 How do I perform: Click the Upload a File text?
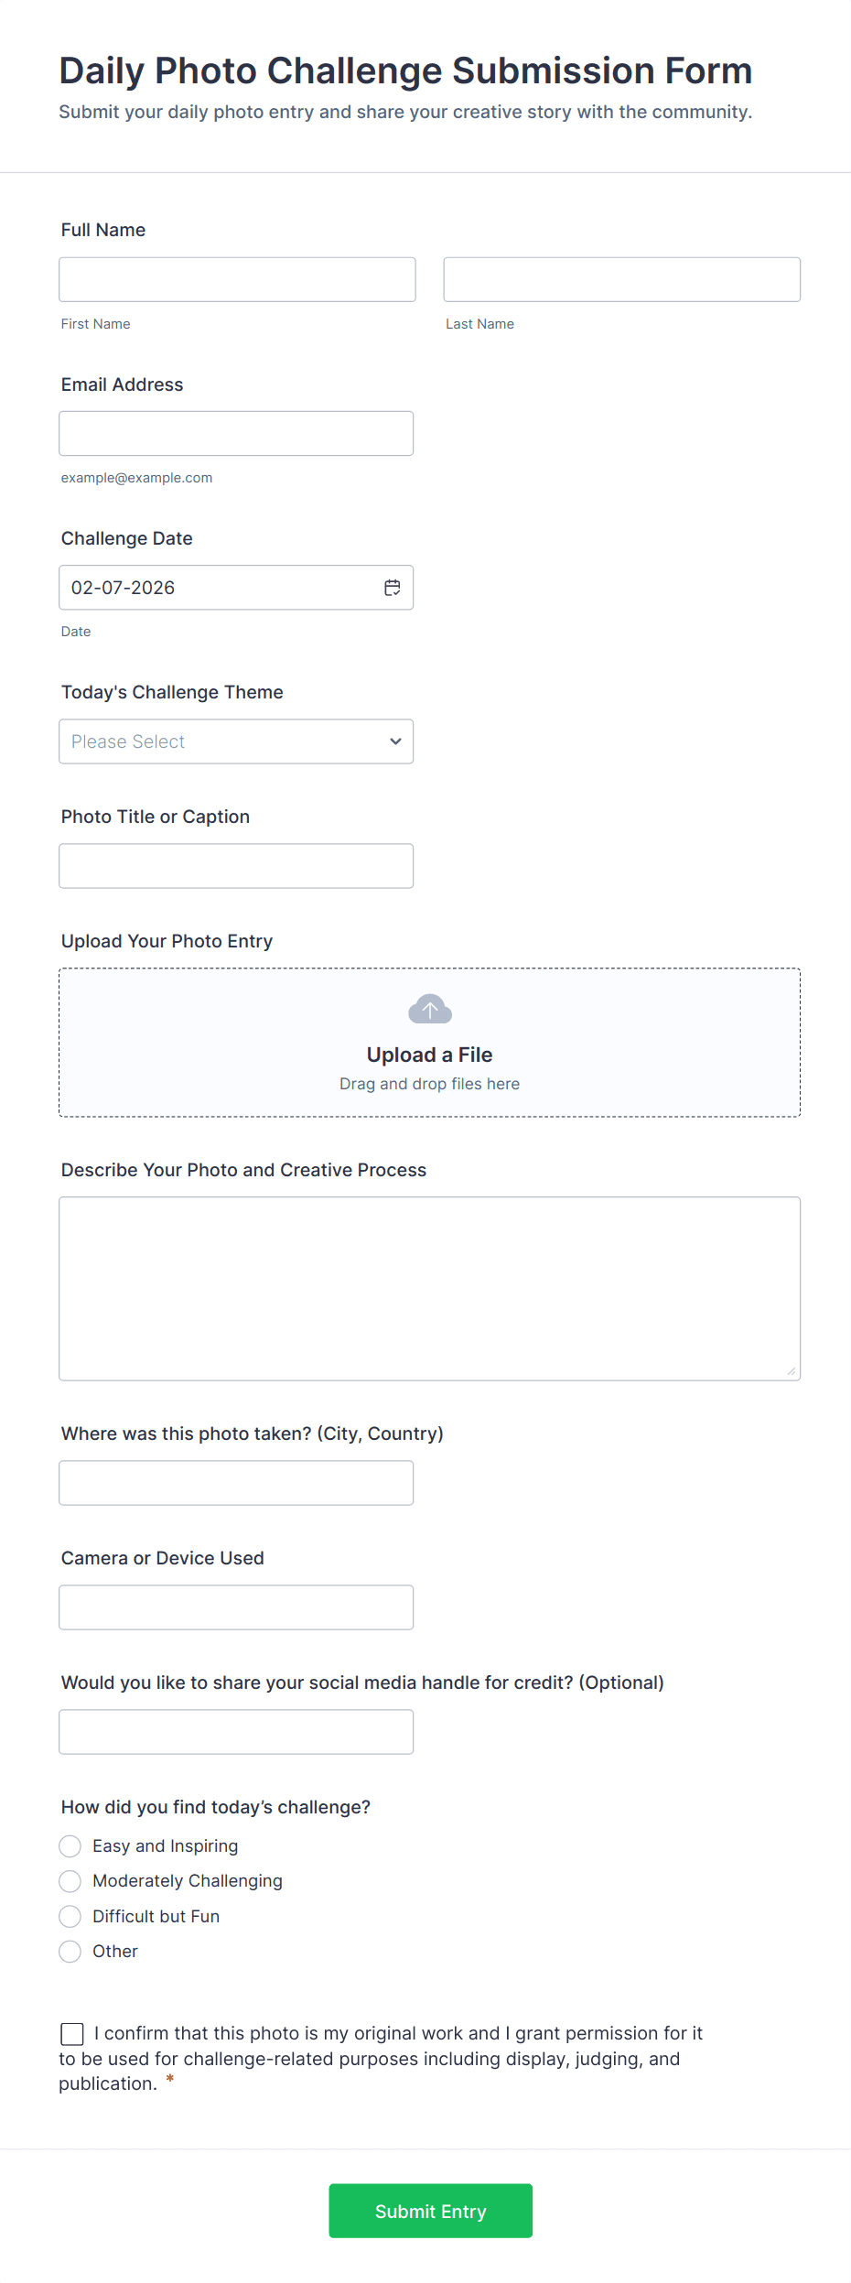tap(429, 1055)
